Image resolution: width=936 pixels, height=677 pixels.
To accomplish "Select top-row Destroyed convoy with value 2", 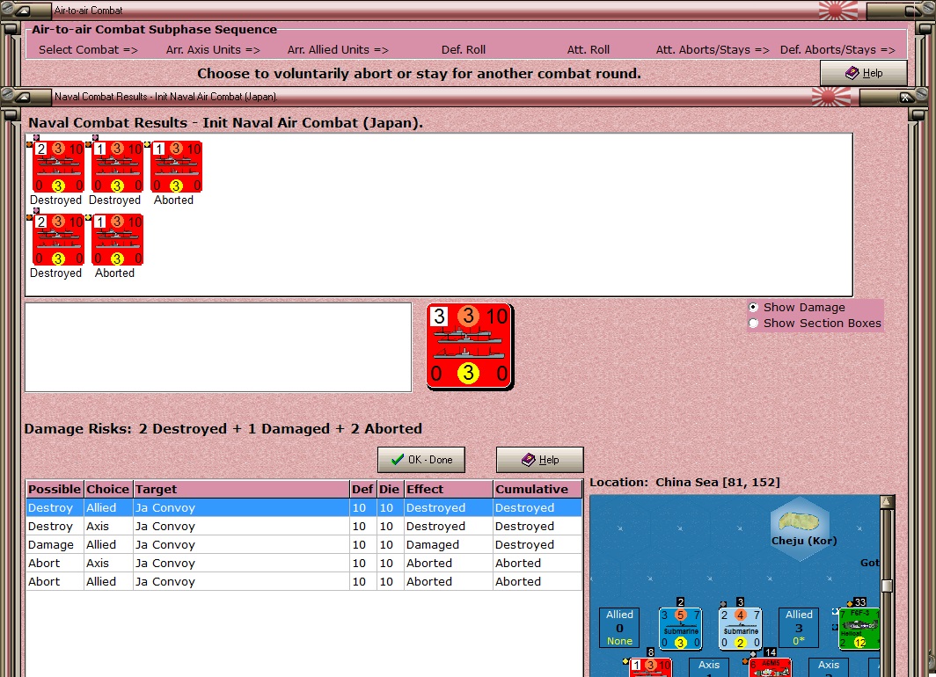I will pos(58,166).
